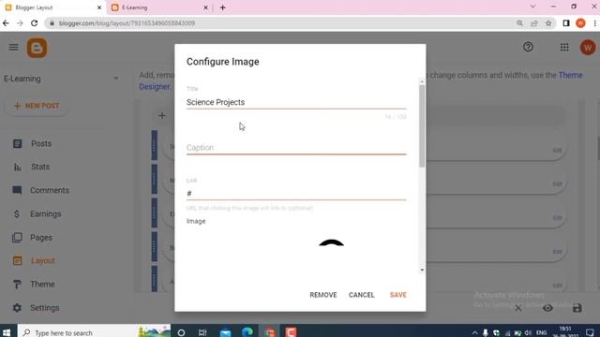Create a post with New Post button
The width and height of the screenshot is (600, 337).
[x=37, y=106]
